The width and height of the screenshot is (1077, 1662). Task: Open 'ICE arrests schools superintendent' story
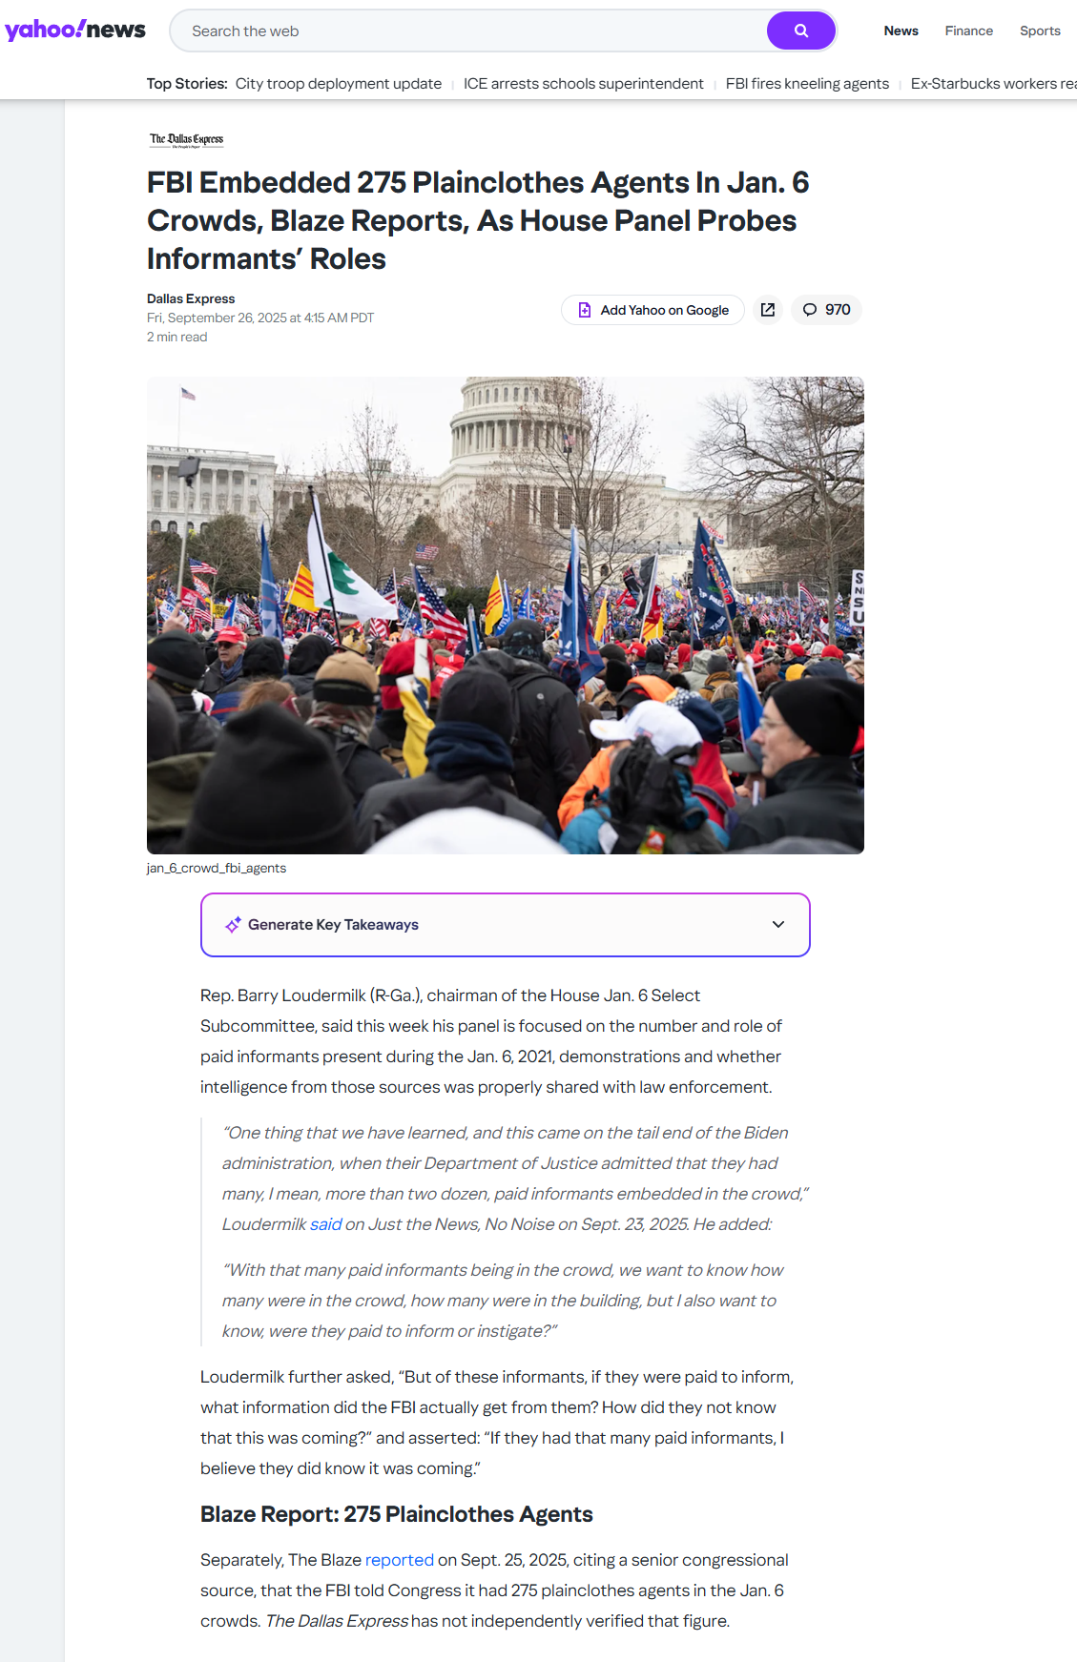pyautogui.click(x=584, y=84)
